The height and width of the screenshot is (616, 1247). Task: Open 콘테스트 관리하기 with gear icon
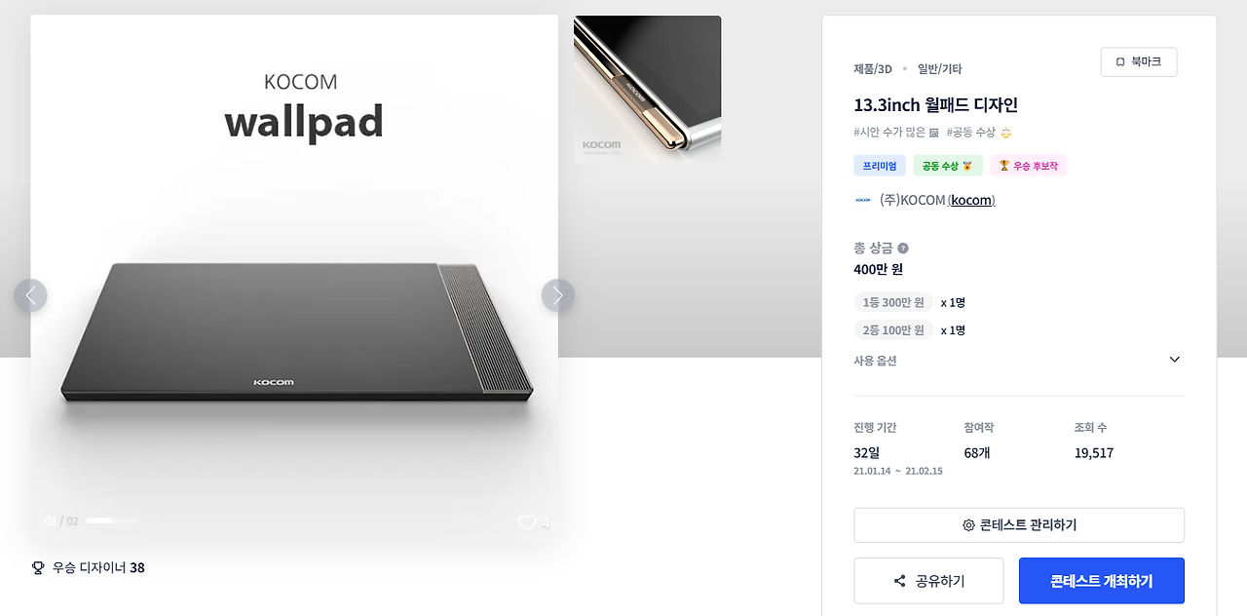[x=1019, y=525]
